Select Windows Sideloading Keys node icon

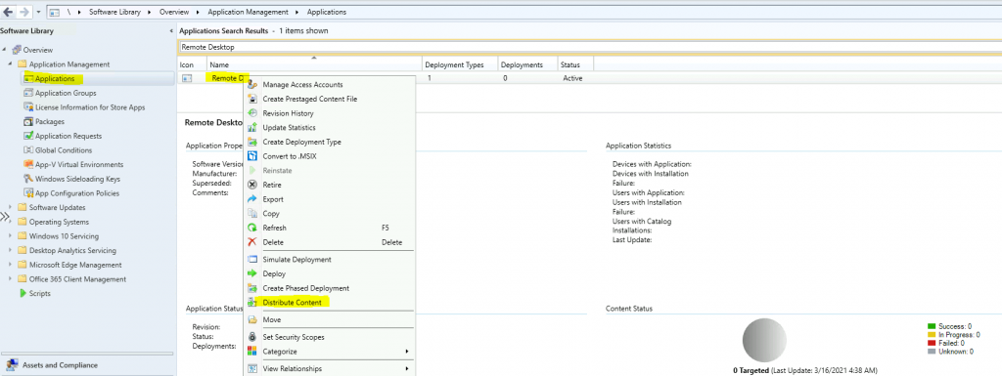coord(28,179)
